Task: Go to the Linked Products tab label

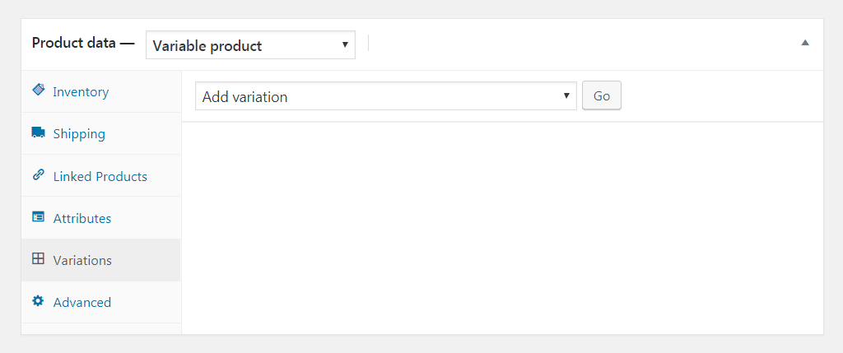Action: tap(100, 176)
